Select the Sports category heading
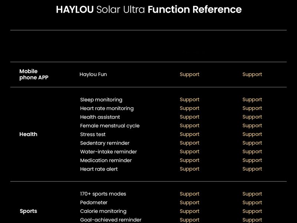297x223 pixels. click(28, 211)
